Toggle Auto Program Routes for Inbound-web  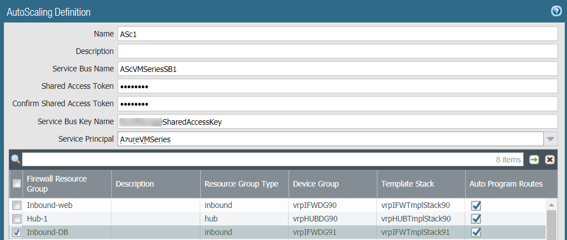click(476, 206)
